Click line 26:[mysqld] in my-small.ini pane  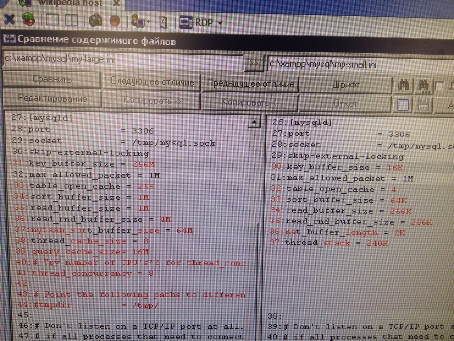(x=303, y=123)
